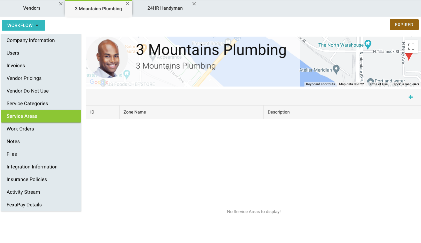Switch to the Vendors tab

(32, 8)
